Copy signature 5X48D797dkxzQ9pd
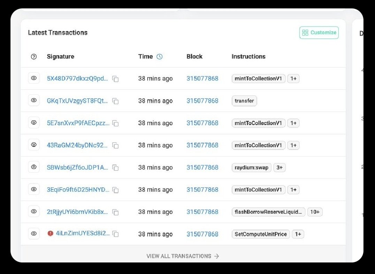This screenshot has width=375, height=274. [x=115, y=79]
